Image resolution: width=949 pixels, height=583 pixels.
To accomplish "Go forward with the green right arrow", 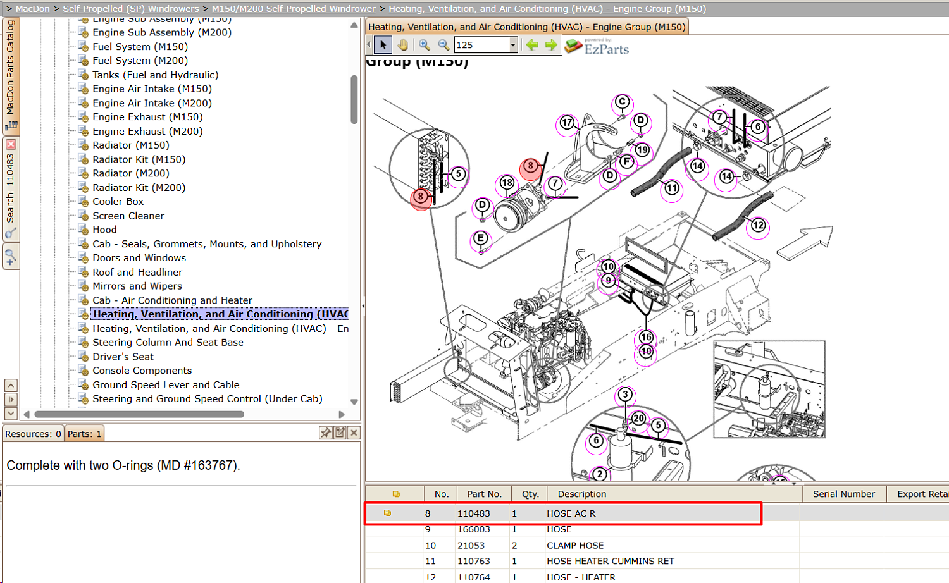I will pyautogui.click(x=551, y=45).
